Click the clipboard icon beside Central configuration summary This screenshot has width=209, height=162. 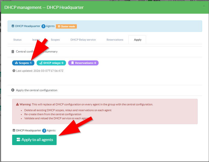click(x=13, y=52)
